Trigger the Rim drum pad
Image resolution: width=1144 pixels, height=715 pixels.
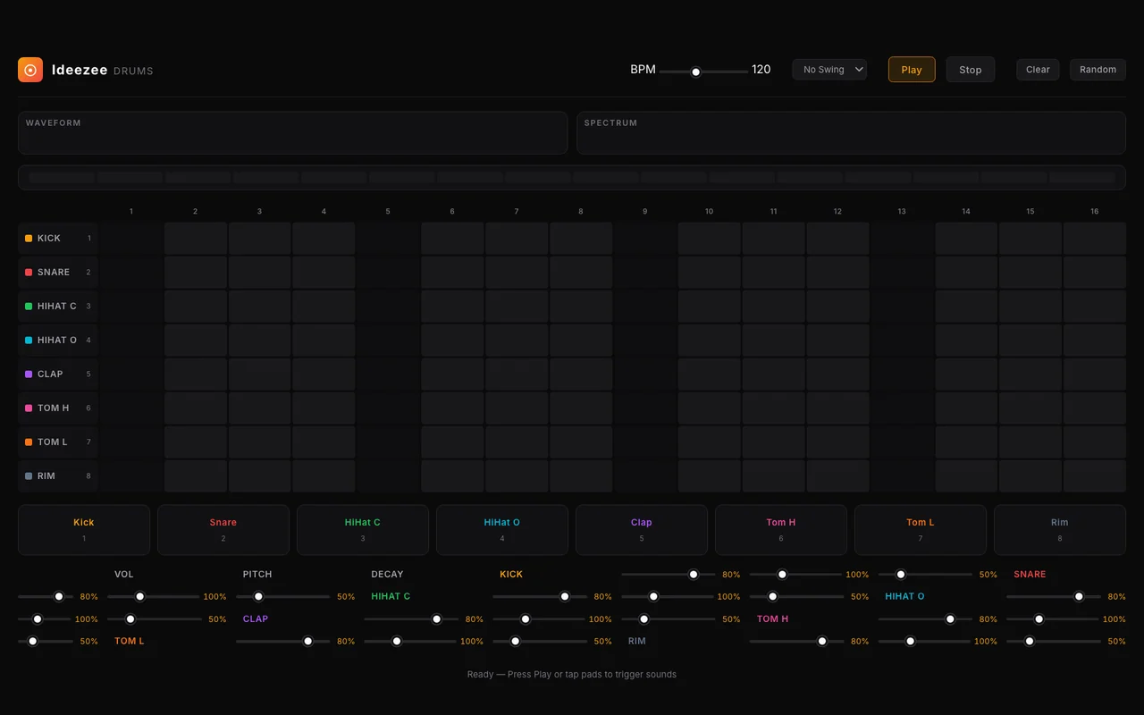tap(1060, 530)
